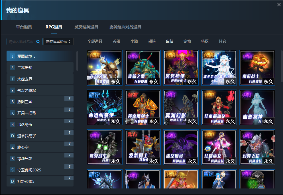This screenshot has height=195, width=283.
Task: Filter items by 特权
Action: (205, 41)
